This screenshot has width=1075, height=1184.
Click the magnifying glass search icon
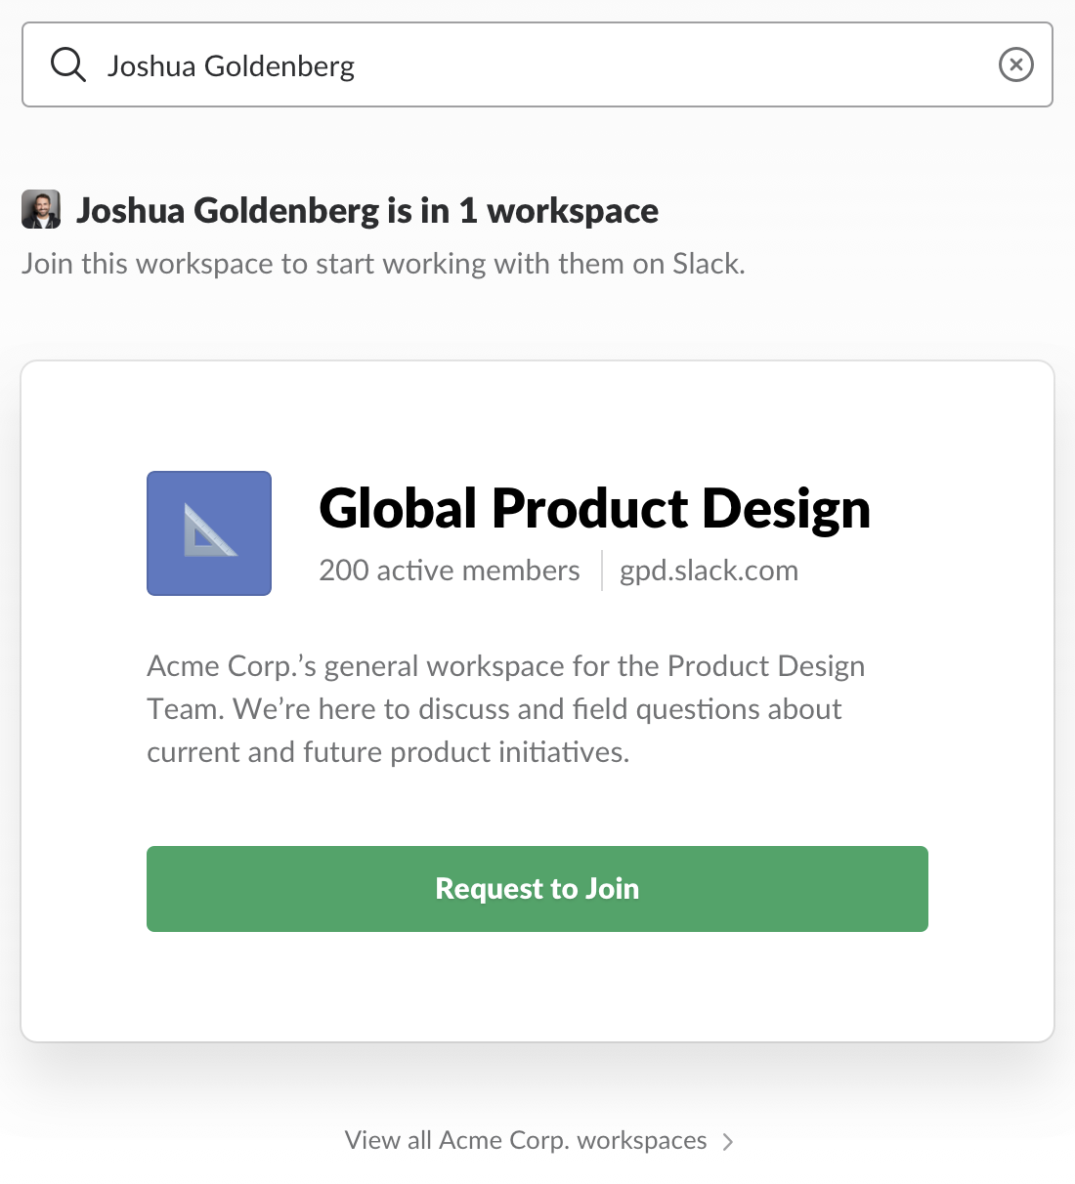click(x=68, y=64)
